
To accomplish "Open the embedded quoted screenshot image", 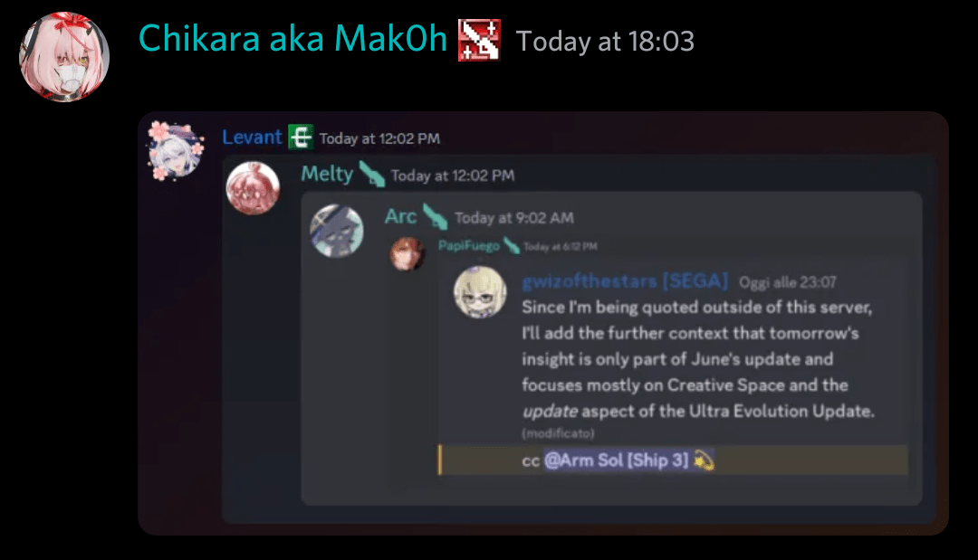I will 543,323.
